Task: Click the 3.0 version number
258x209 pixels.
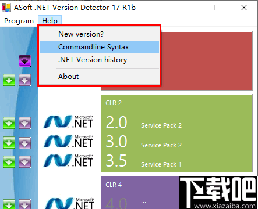Action: tap(116, 142)
